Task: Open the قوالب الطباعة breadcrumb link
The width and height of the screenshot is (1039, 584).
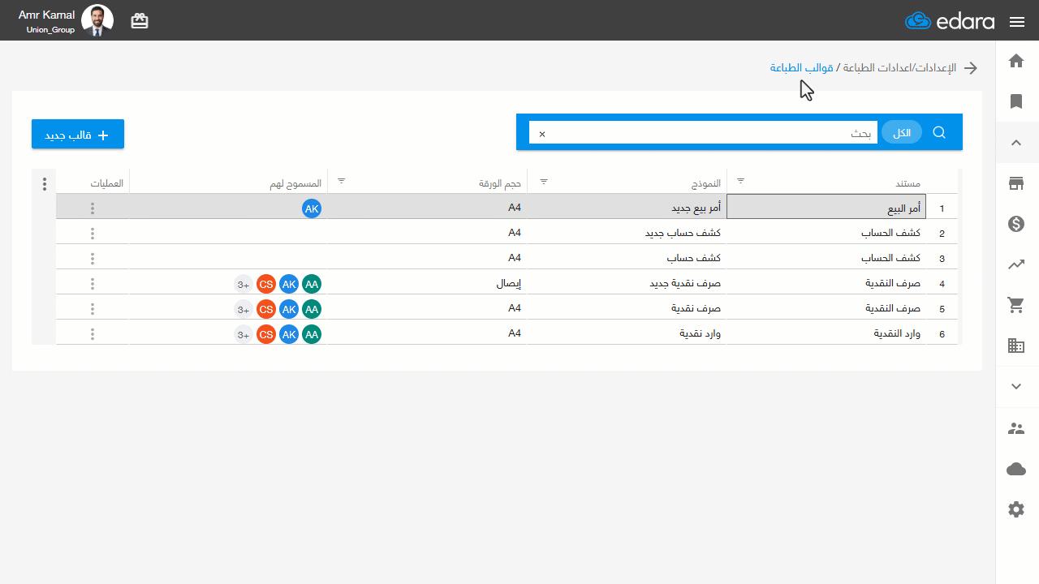Action: pos(802,67)
